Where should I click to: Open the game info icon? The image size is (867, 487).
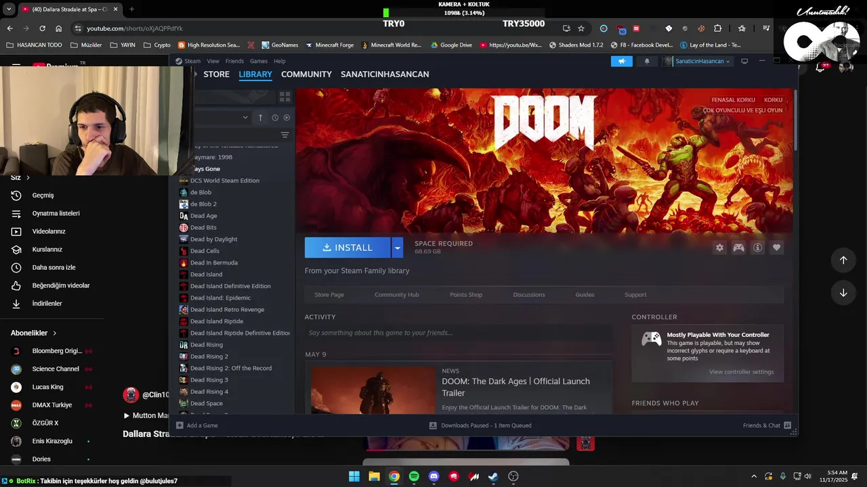pos(757,248)
